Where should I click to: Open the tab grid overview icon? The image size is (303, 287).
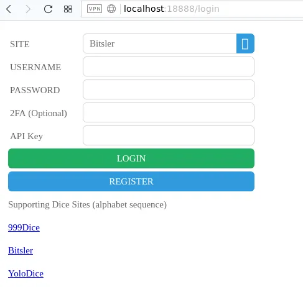[x=68, y=9]
